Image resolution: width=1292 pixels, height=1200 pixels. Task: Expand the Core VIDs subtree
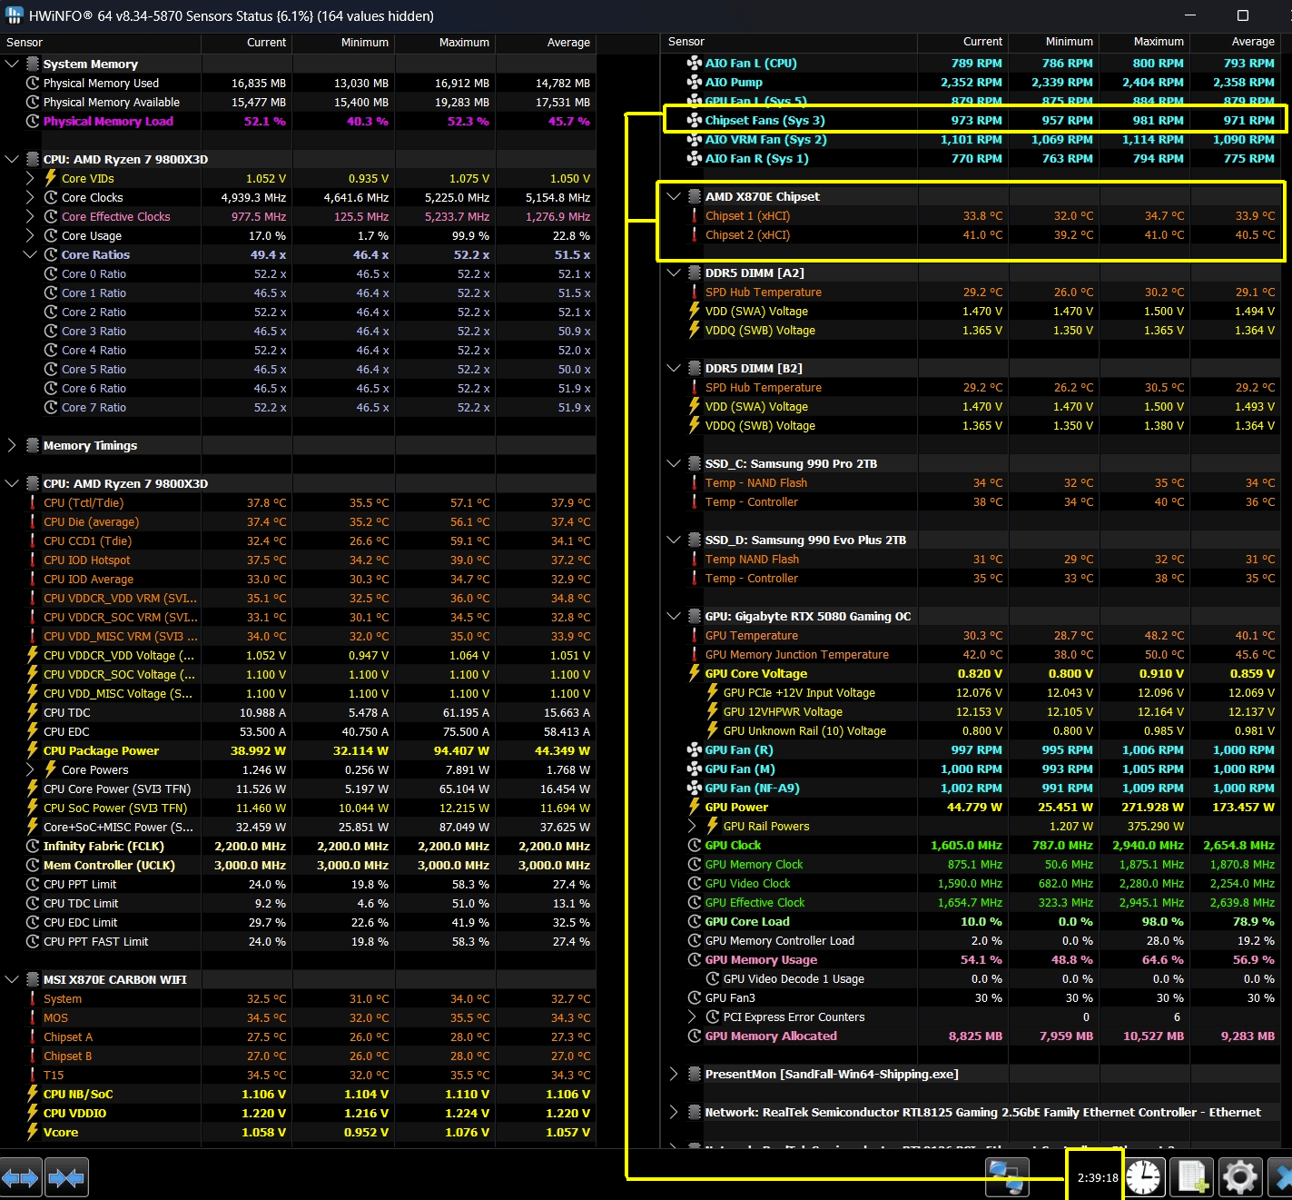(30, 178)
